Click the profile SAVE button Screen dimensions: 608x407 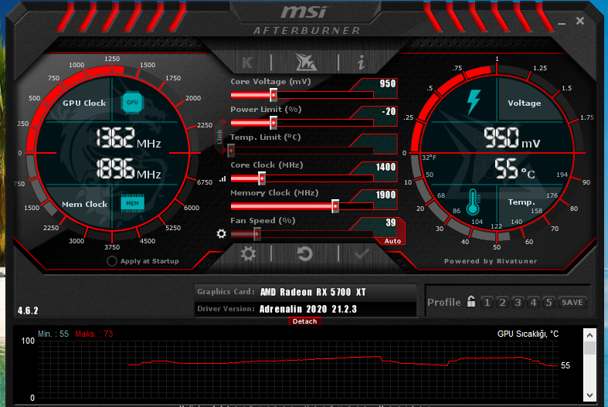pos(572,302)
